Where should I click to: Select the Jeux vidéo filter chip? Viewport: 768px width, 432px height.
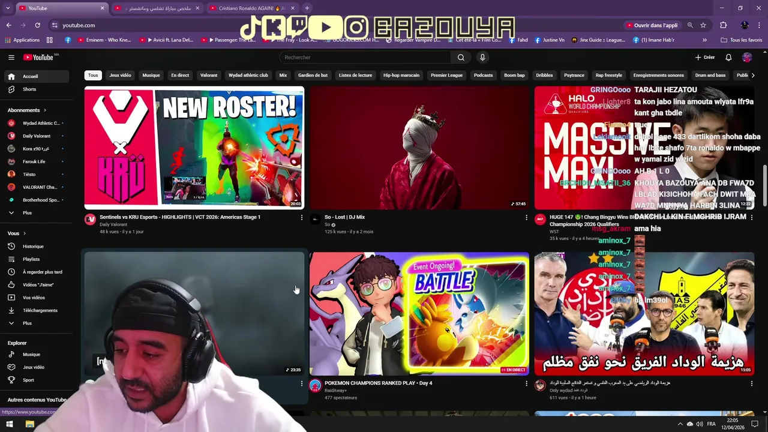120,75
